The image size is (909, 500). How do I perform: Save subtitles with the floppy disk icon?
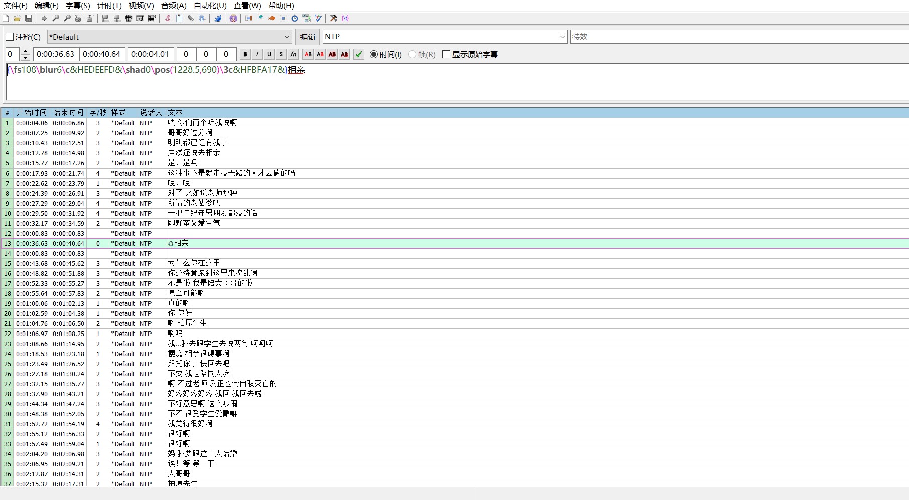(29, 18)
